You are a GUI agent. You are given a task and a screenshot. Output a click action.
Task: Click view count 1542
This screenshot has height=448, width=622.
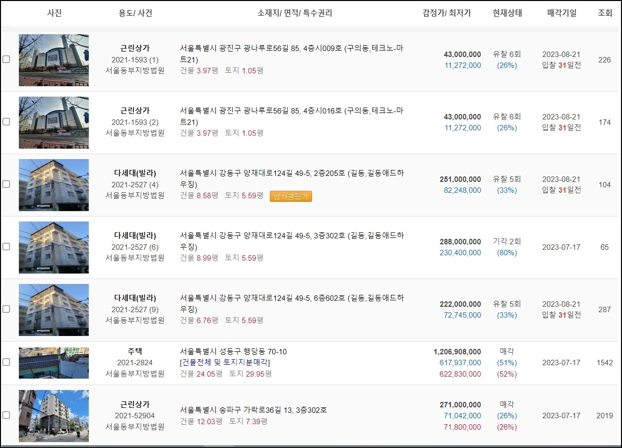click(x=605, y=363)
